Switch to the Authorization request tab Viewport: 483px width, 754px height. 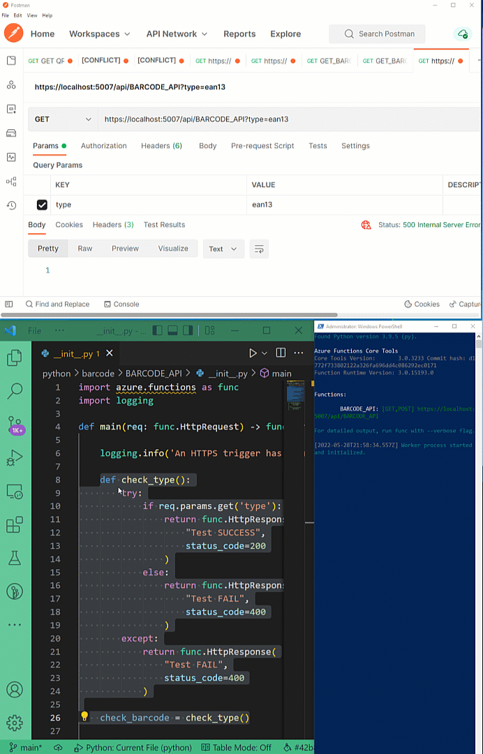104,146
